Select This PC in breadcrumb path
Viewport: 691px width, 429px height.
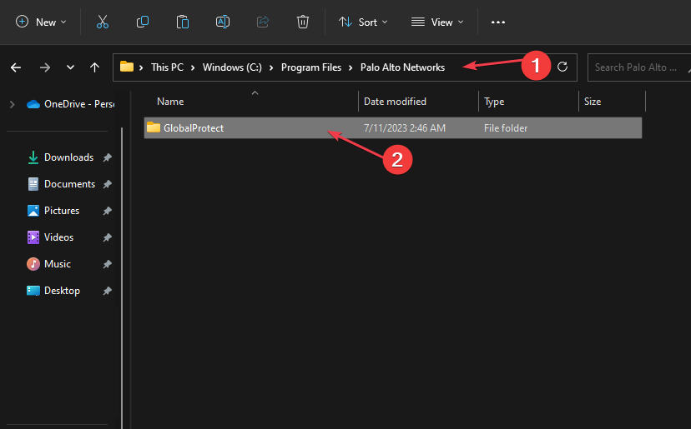167,67
